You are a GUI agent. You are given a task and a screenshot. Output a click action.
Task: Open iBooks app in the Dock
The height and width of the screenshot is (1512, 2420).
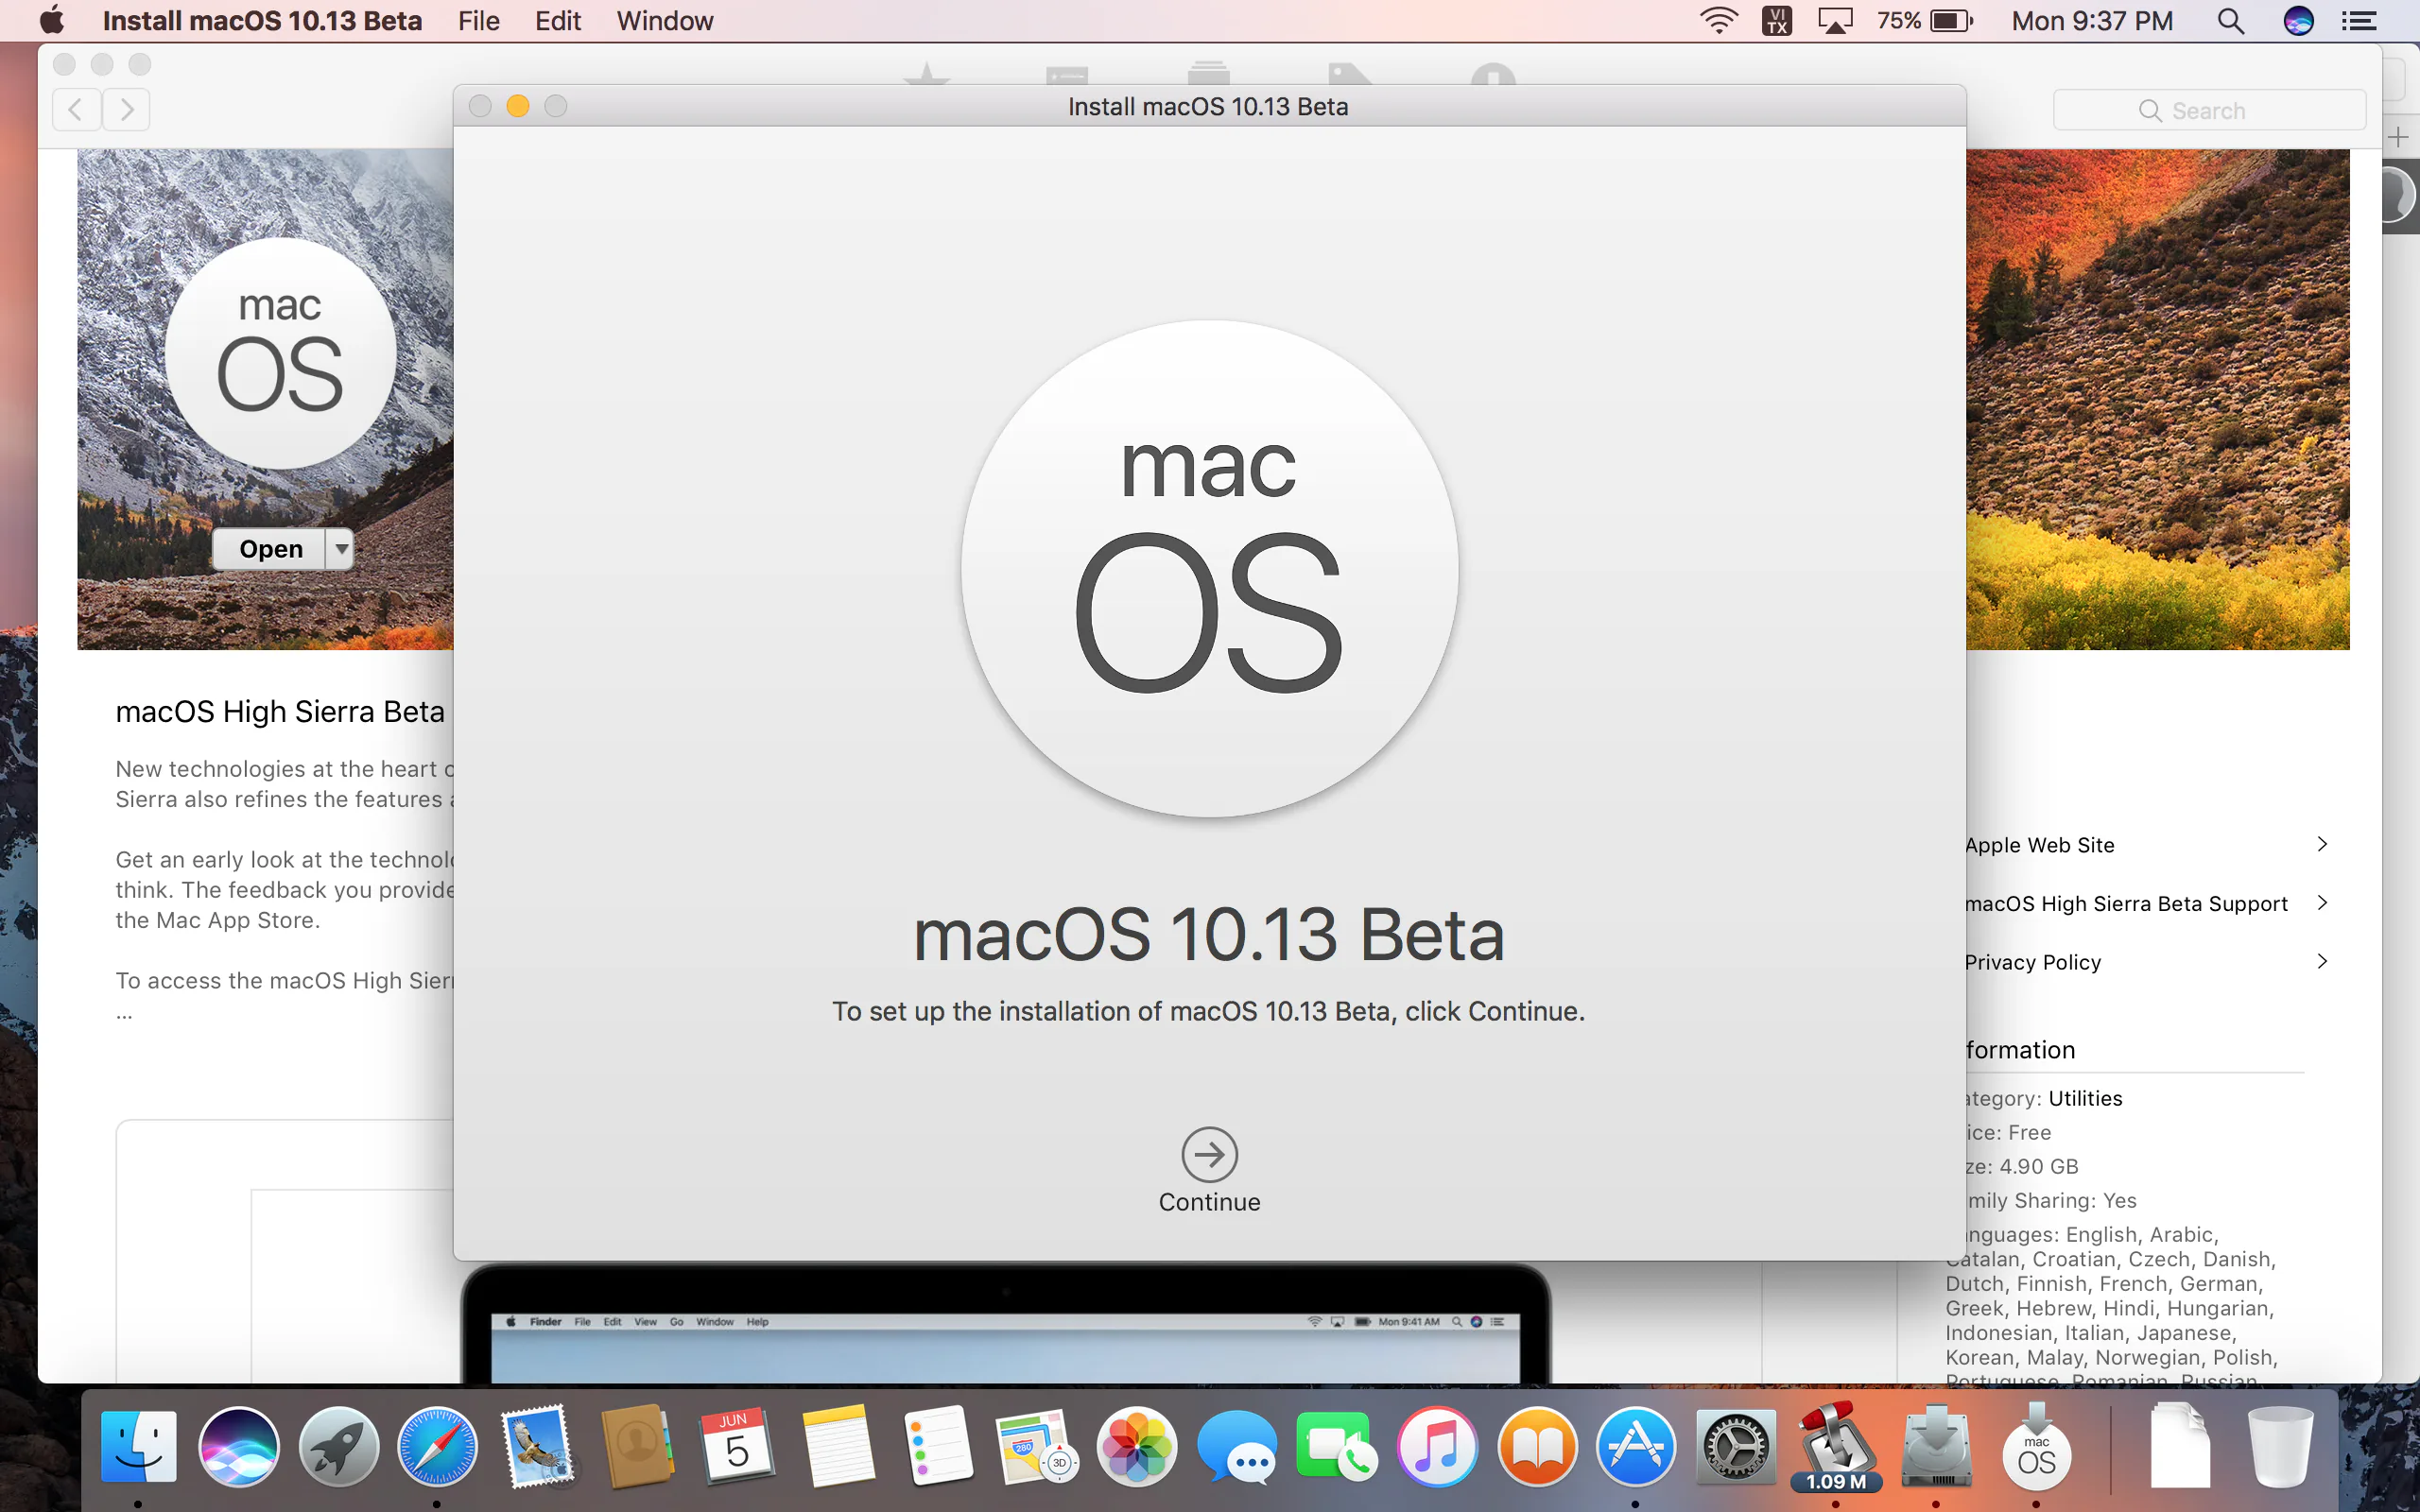tap(1537, 1446)
